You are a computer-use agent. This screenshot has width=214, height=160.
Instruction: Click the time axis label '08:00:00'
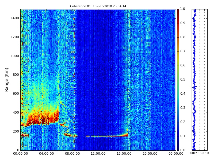tap(72, 154)
